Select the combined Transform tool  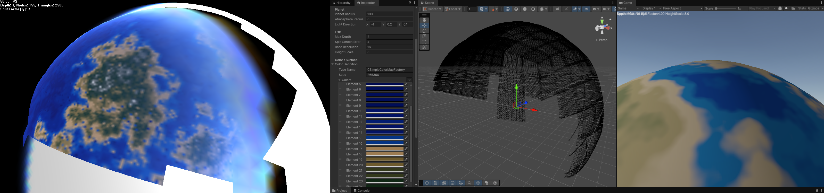(x=424, y=47)
